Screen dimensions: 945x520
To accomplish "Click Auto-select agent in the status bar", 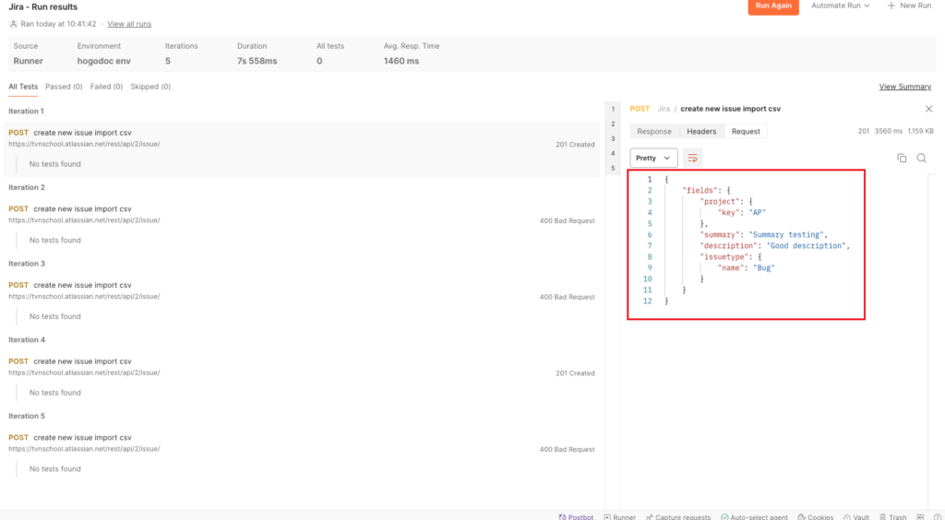I will (754, 517).
